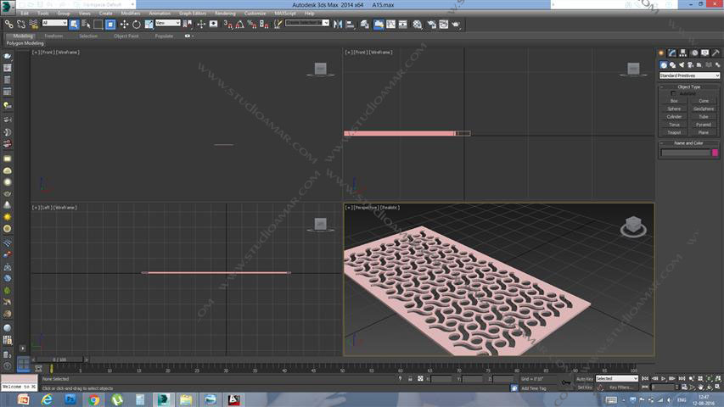Click the Select and Link tool
The width and height of the screenshot is (724, 407).
[x=8, y=25]
